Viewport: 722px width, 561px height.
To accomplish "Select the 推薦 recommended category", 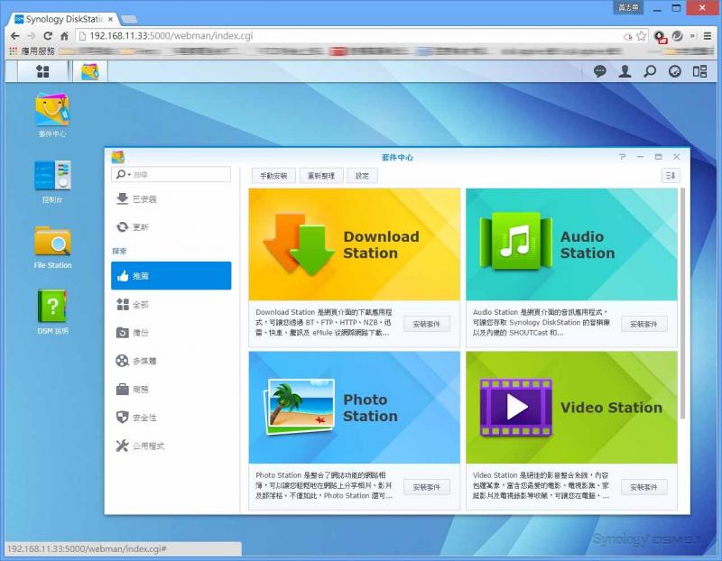I will click(x=171, y=276).
